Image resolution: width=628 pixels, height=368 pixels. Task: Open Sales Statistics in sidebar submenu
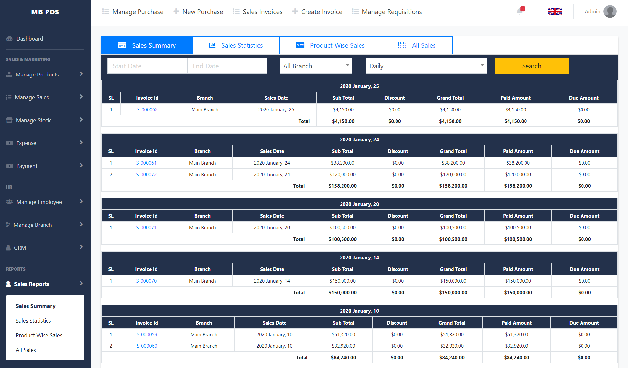(x=33, y=321)
